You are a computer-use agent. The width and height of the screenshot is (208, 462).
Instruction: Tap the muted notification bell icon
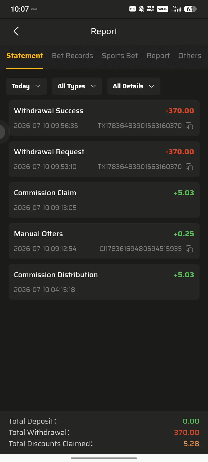[141, 9]
